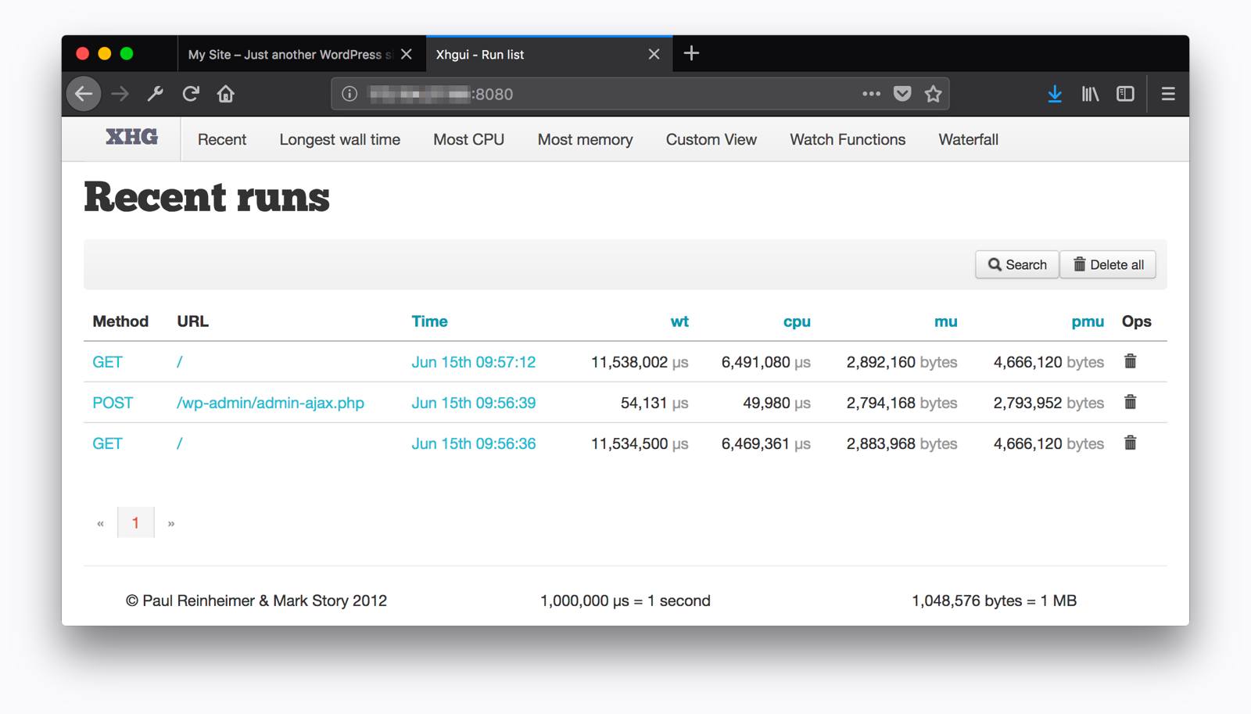Open the Downloads panel
The height and width of the screenshot is (714, 1251).
tap(1056, 93)
